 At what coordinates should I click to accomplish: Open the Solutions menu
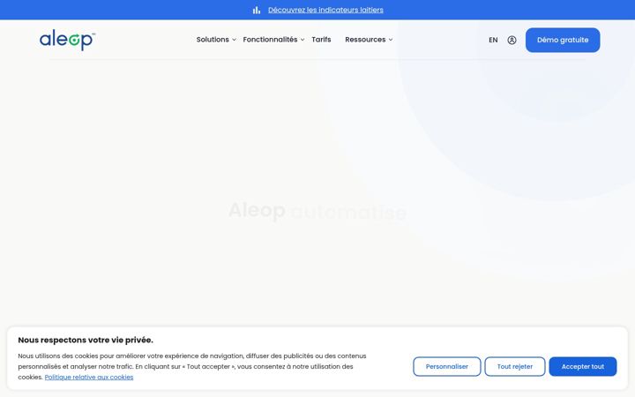point(213,40)
